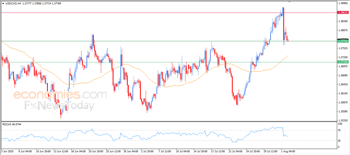Click the 24 Jul 20:00 time label

pos(254,151)
